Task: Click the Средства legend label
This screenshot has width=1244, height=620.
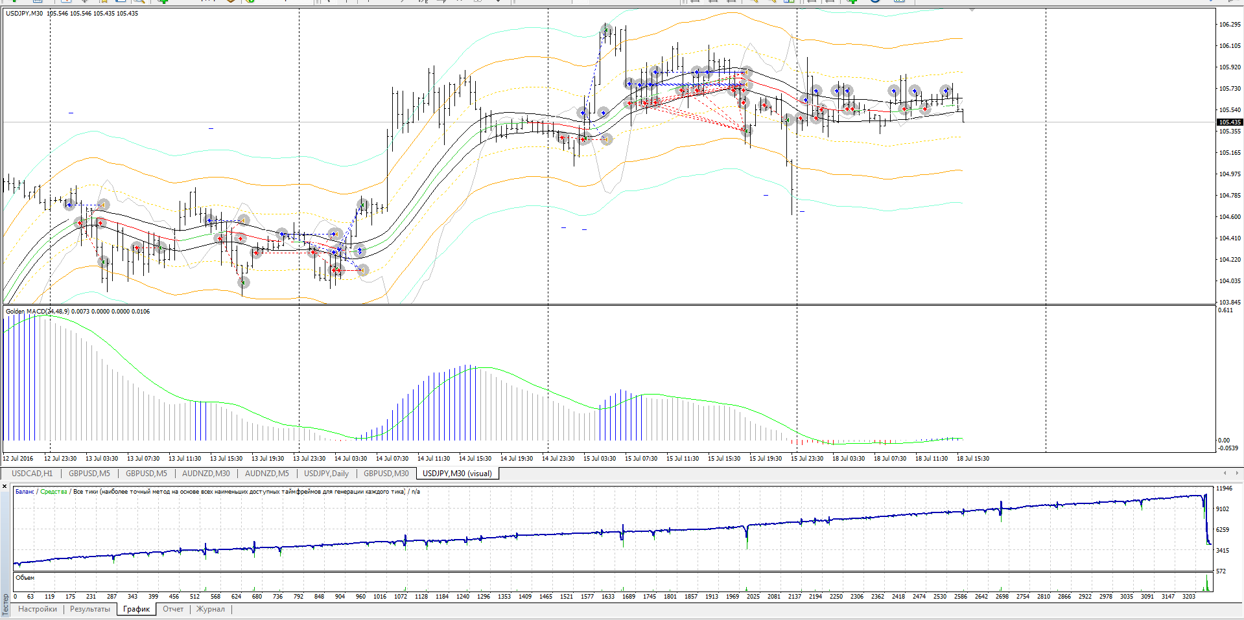Action: [54, 492]
